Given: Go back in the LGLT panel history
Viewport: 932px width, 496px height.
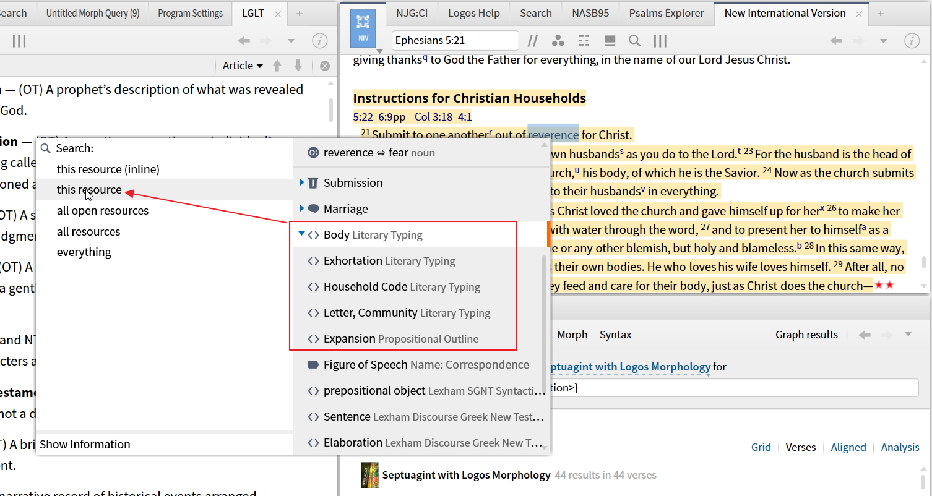Looking at the screenshot, I should click(x=244, y=41).
